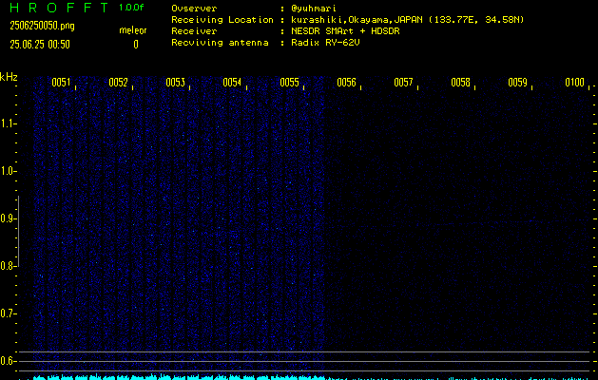Select the file name 2506250050.png

point(42,26)
